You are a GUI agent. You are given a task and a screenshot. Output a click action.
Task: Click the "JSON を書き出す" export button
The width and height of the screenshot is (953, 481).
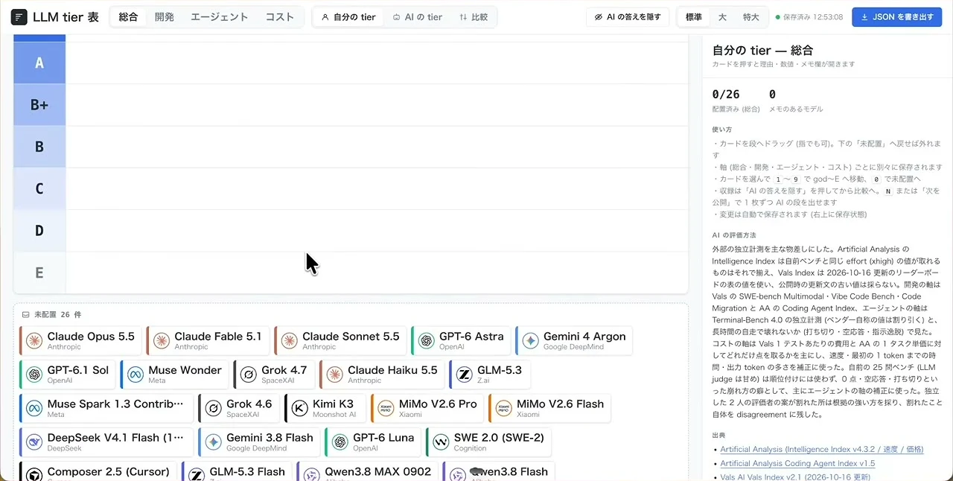[x=897, y=17]
